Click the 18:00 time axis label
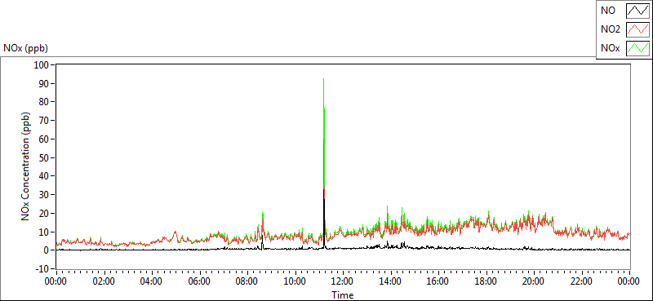Viewport: 653px width, 301px height. (486, 281)
